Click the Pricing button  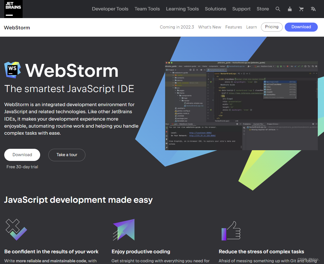tap(272, 27)
